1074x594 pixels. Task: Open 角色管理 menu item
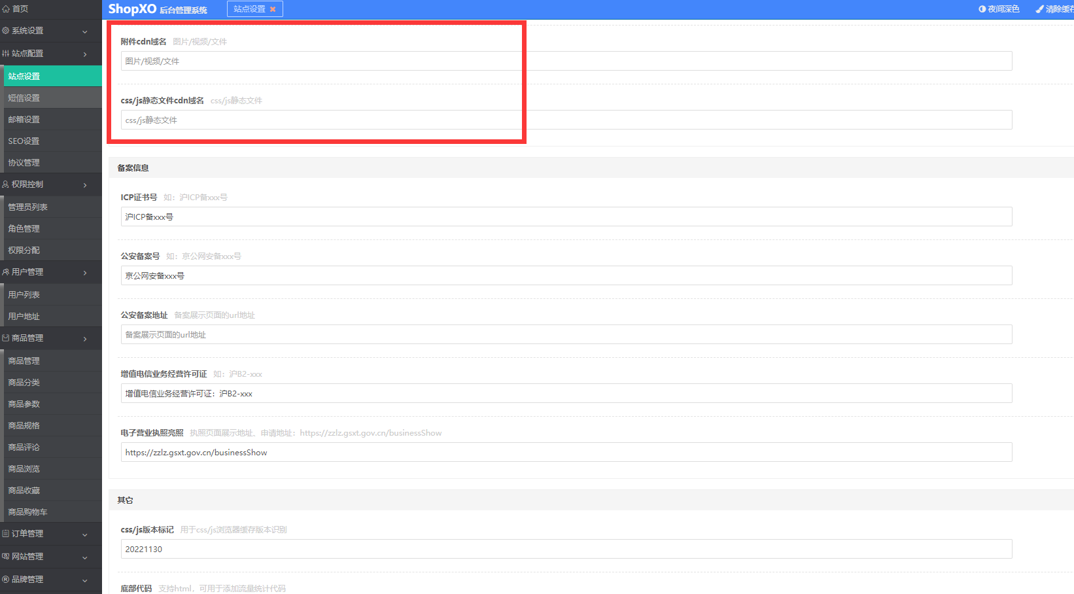[52, 228]
